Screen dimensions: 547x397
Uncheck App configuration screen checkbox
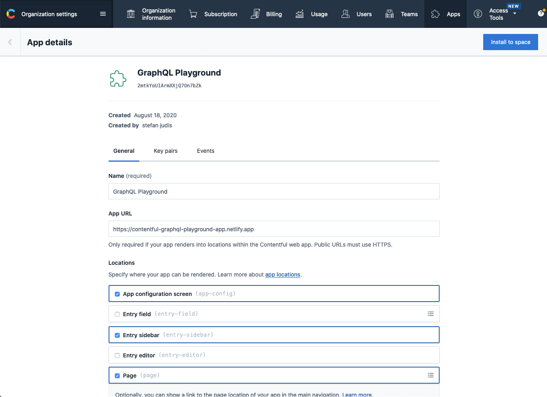coord(117,294)
